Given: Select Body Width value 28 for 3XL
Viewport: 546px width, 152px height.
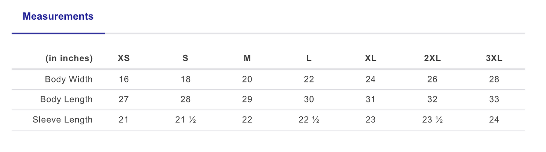Looking at the screenshot, I should click(494, 79).
